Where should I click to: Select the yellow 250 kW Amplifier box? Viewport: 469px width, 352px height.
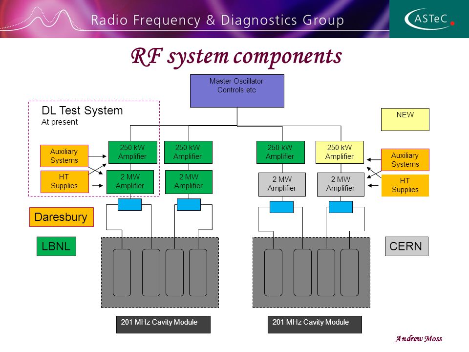pyautogui.click(x=340, y=152)
